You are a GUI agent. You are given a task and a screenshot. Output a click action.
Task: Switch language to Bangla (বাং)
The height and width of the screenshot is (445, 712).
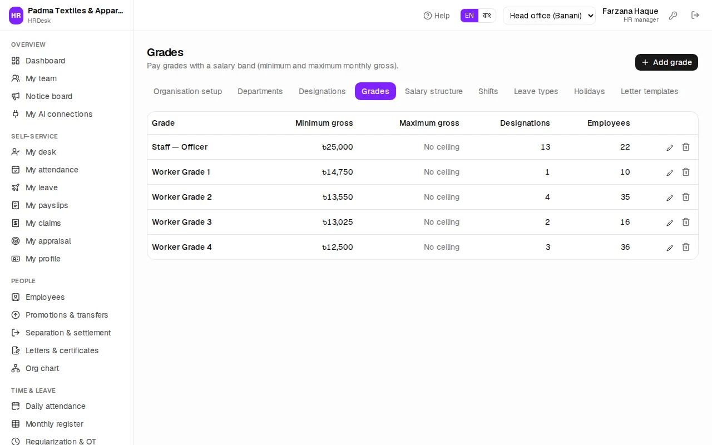[487, 16]
